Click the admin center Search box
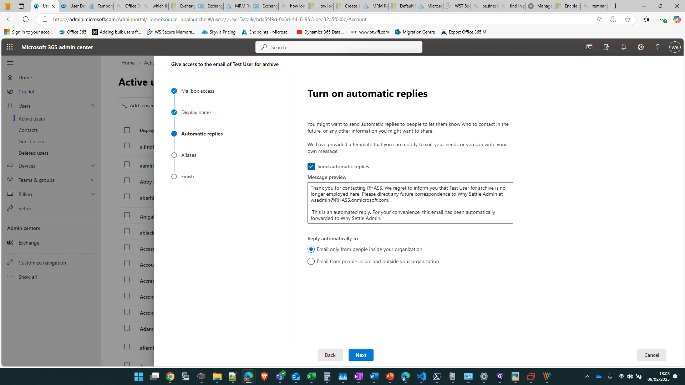This screenshot has width=685, height=385. tap(339, 47)
